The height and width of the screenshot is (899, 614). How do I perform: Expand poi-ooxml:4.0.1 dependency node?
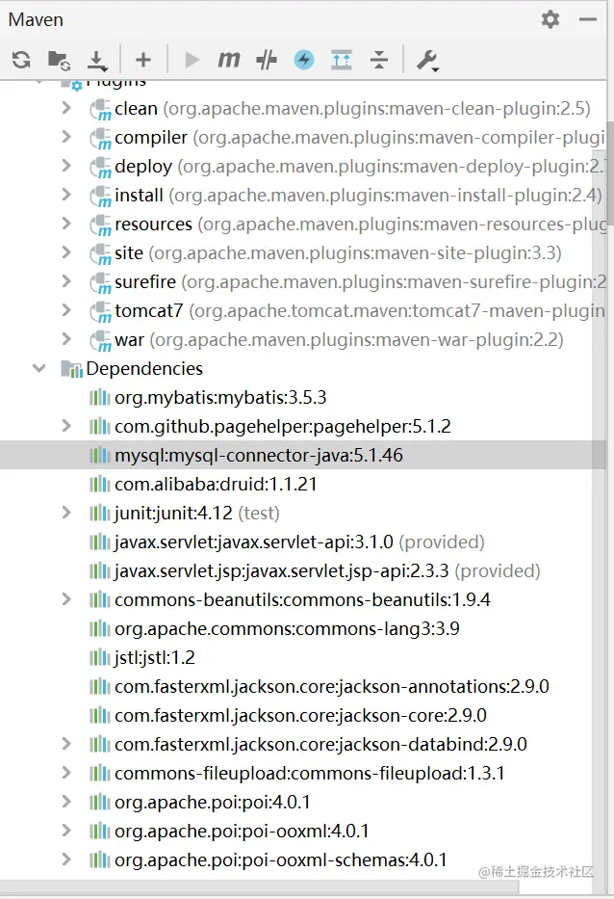point(66,831)
